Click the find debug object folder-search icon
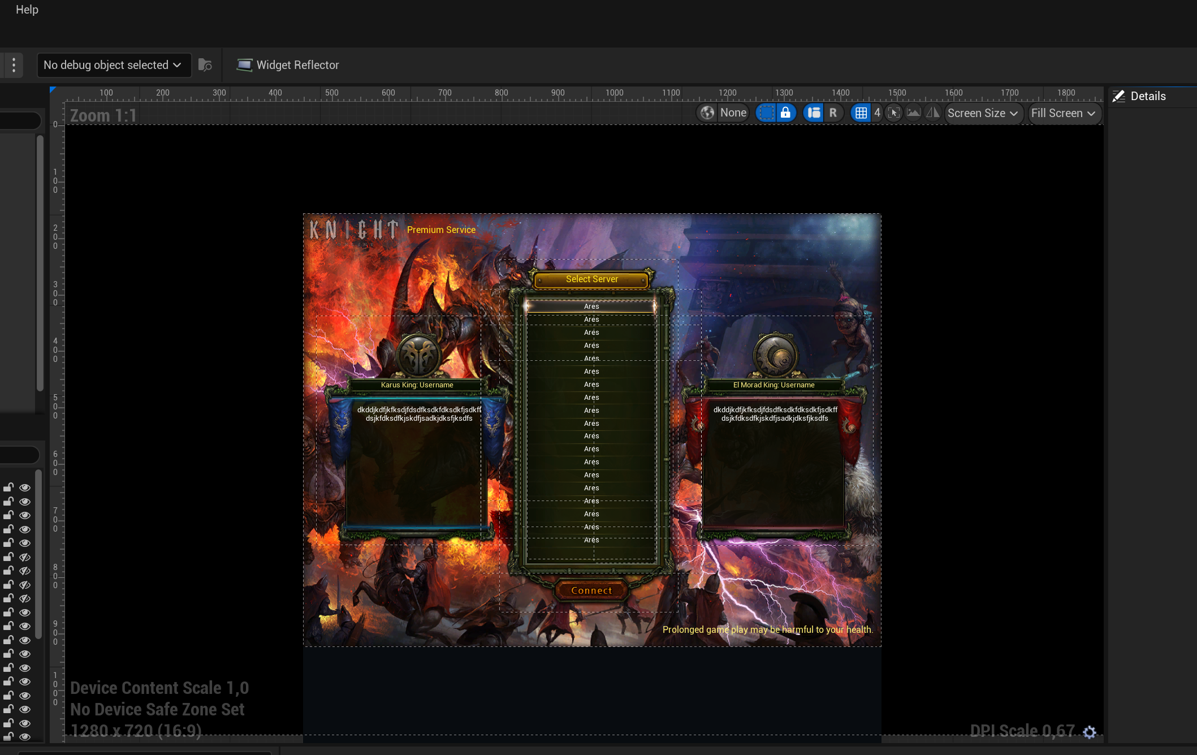 (x=205, y=65)
